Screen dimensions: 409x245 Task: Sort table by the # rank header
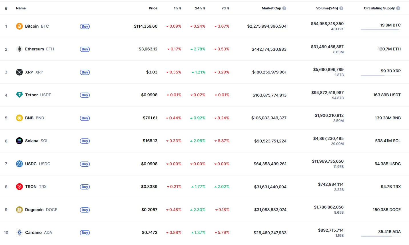pyautogui.click(x=6, y=8)
